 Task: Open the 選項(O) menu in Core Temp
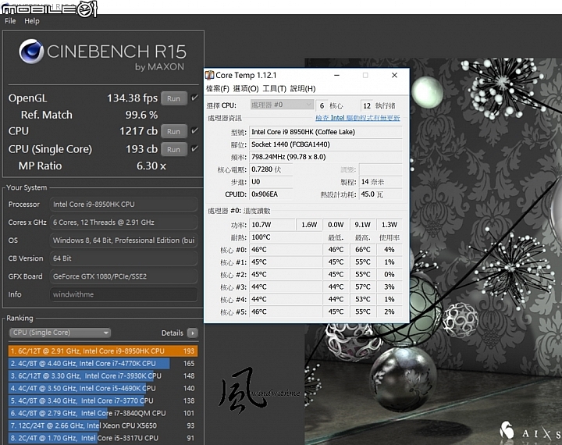point(246,88)
